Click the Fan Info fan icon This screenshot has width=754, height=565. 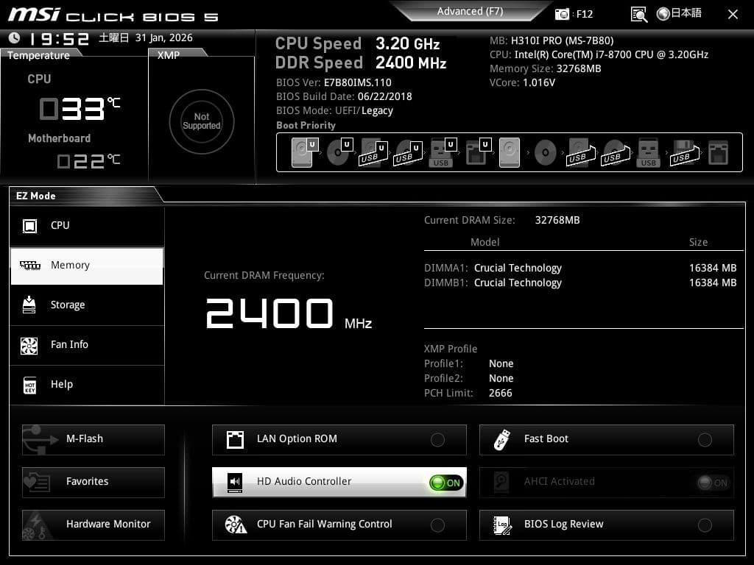click(29, 345)
